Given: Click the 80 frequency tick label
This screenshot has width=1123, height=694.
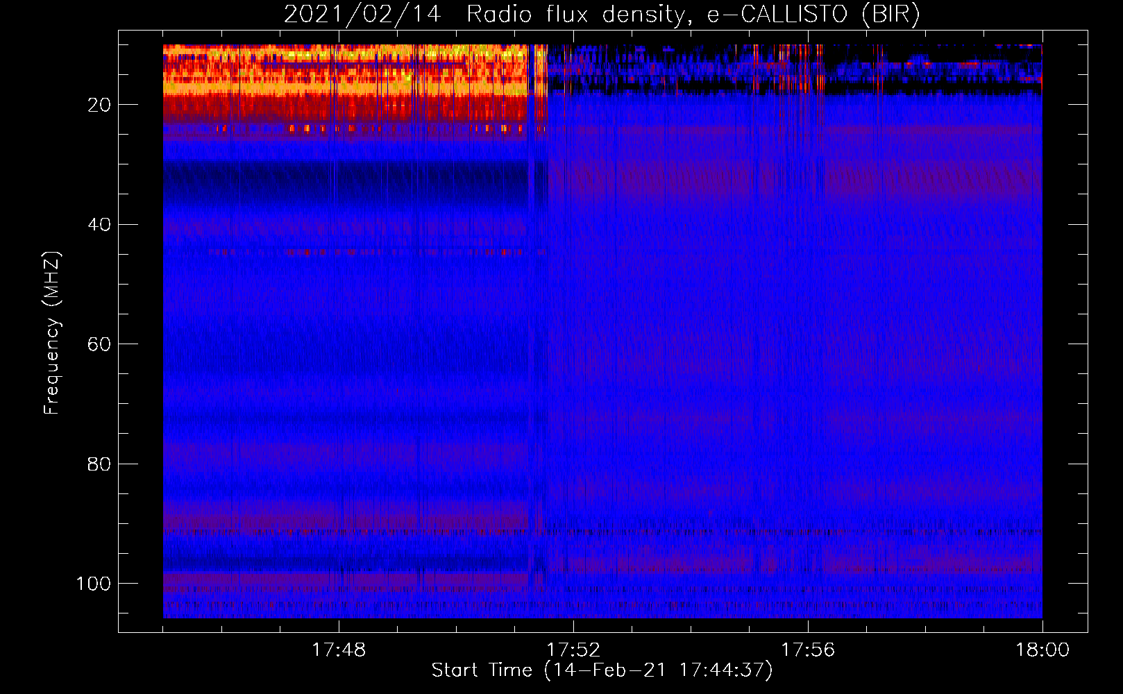Looking at the screenshot, I should point(99,464).
